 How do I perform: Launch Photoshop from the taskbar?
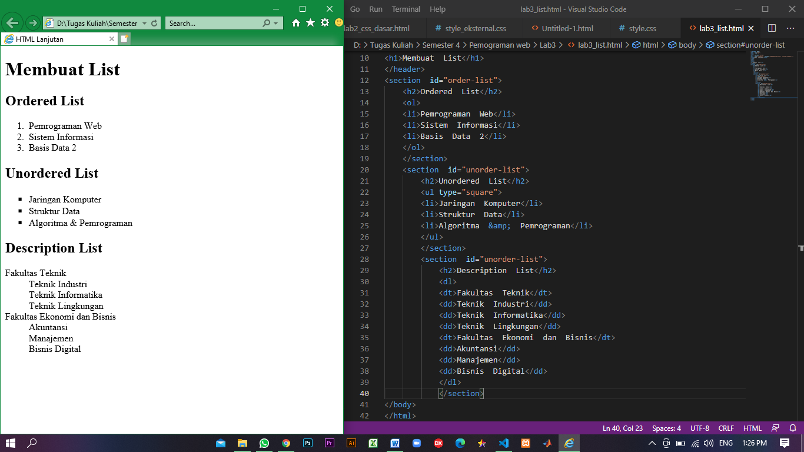(x=308, y=442)
